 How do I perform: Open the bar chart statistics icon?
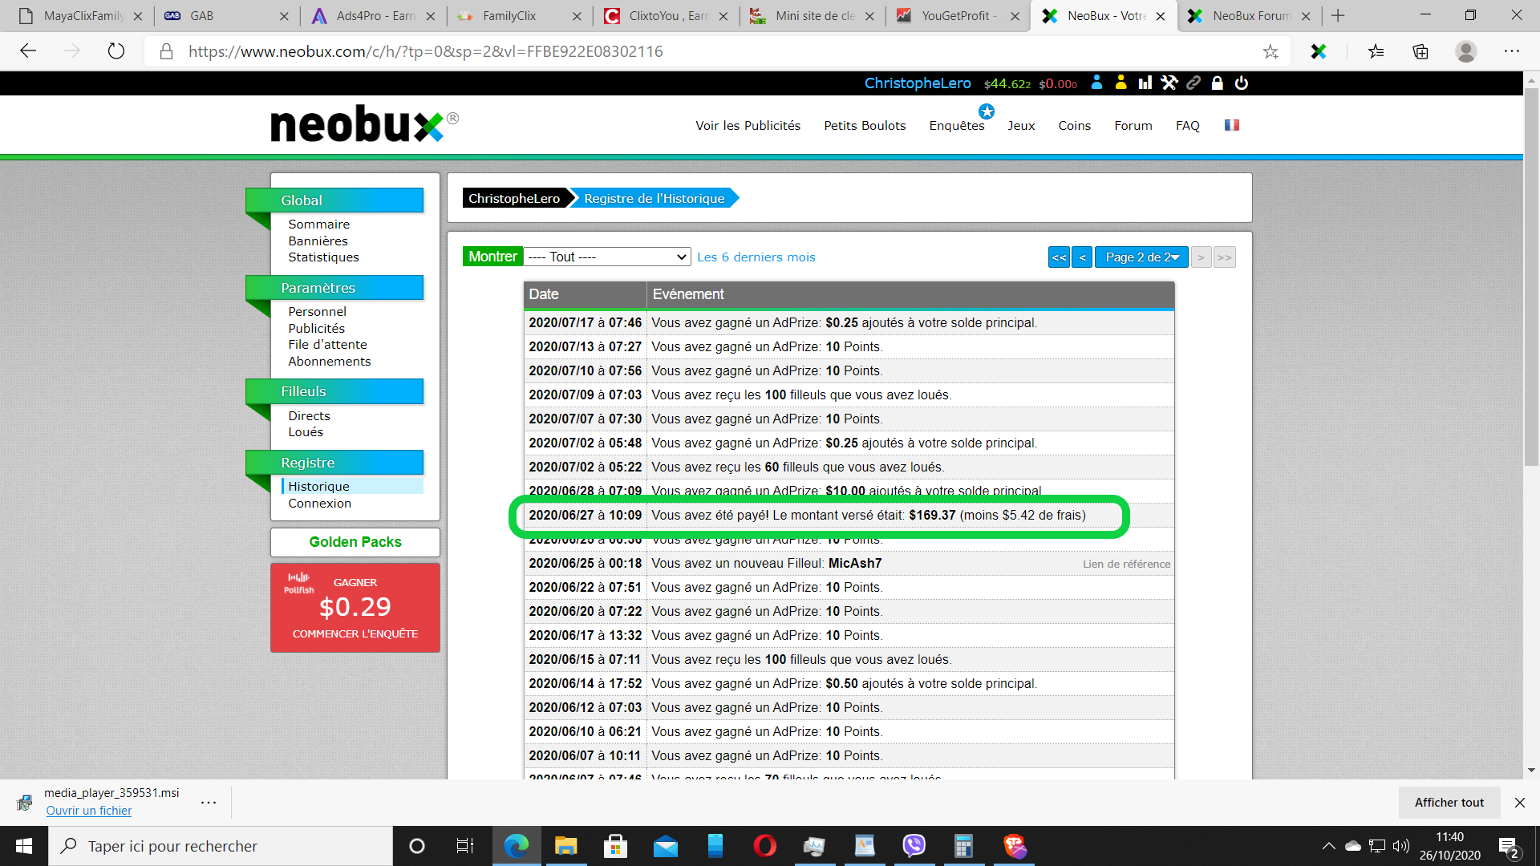1145,83
